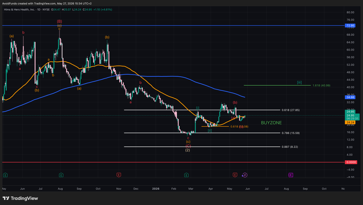Screen dimensions: 363x205
Task: Click the horizontal blue line at 72.95
Action: [173, 25]
